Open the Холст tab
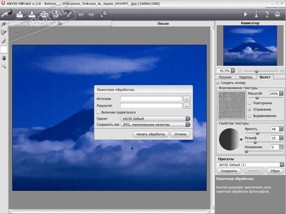This screenshot has width=286, height=214. click(x=265, y=77)
